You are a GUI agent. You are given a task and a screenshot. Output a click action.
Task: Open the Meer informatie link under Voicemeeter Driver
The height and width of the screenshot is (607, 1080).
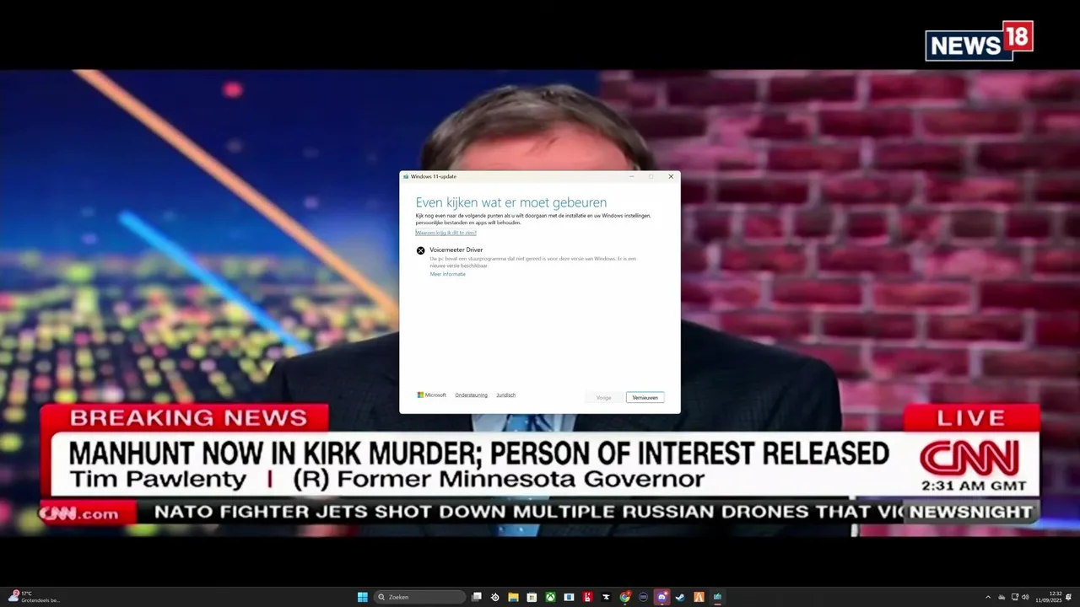click(x=448, y=274)
